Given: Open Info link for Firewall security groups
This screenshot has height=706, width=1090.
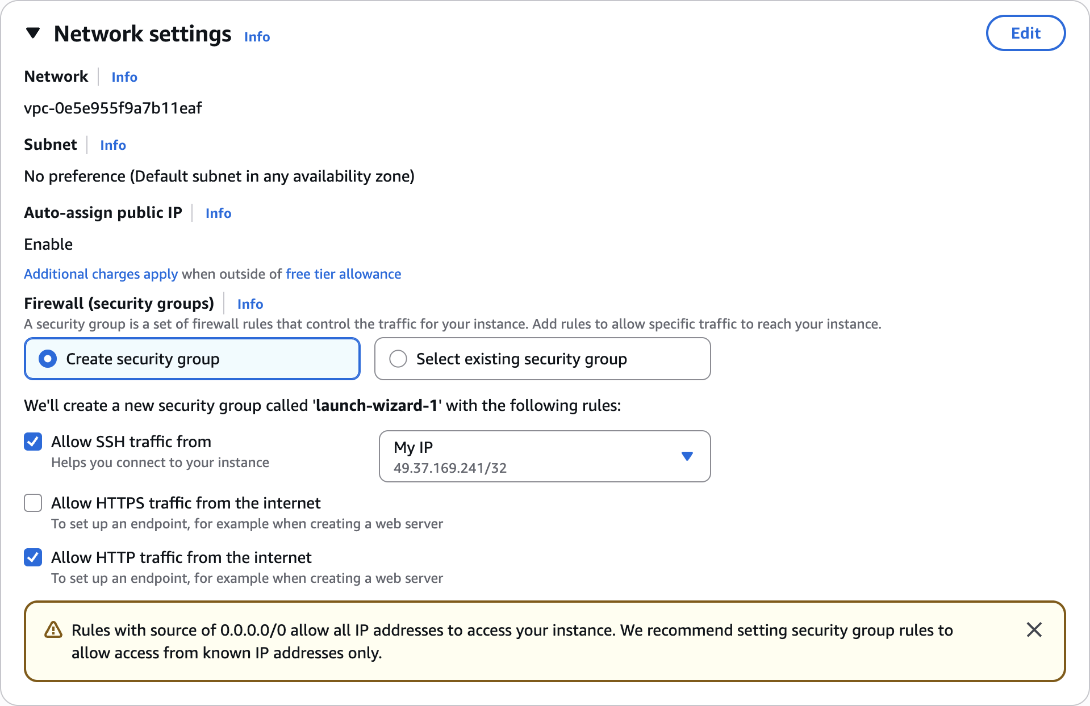Looking at the screenshot, I should tap(250, 304).
